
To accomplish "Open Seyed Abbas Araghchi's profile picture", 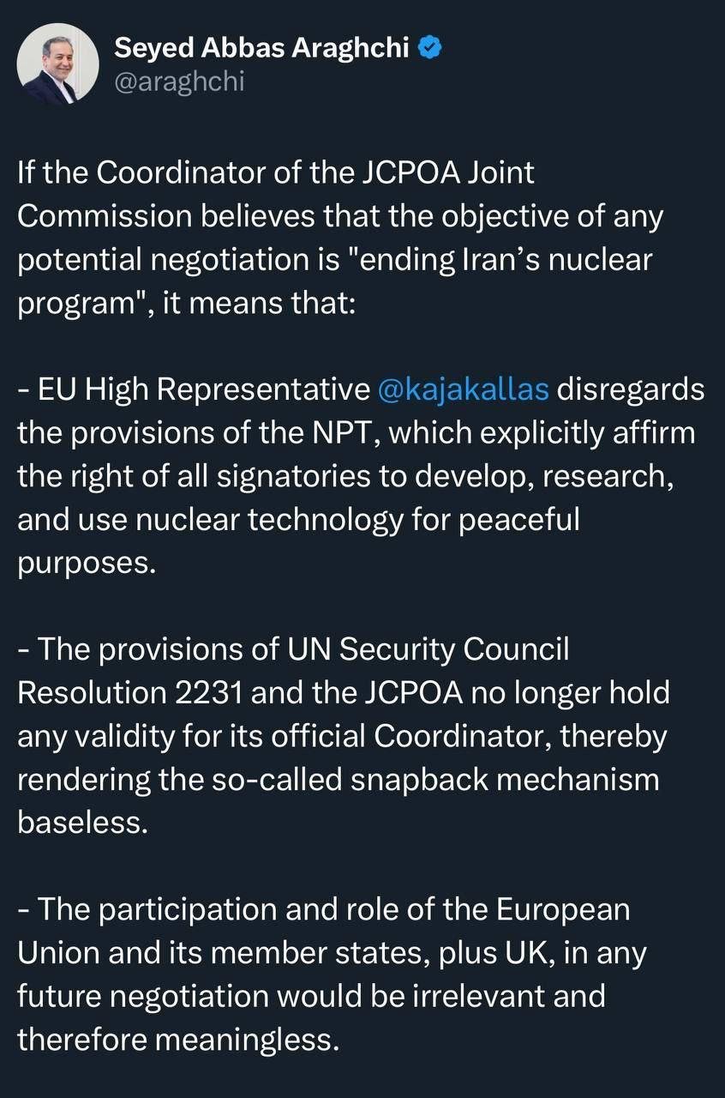I will pos(58,64).
